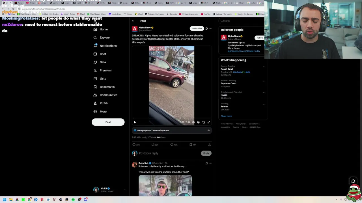Follow Alpha News in Relevant people
This screenshot has height=203, width=362.
pos(260,38)
